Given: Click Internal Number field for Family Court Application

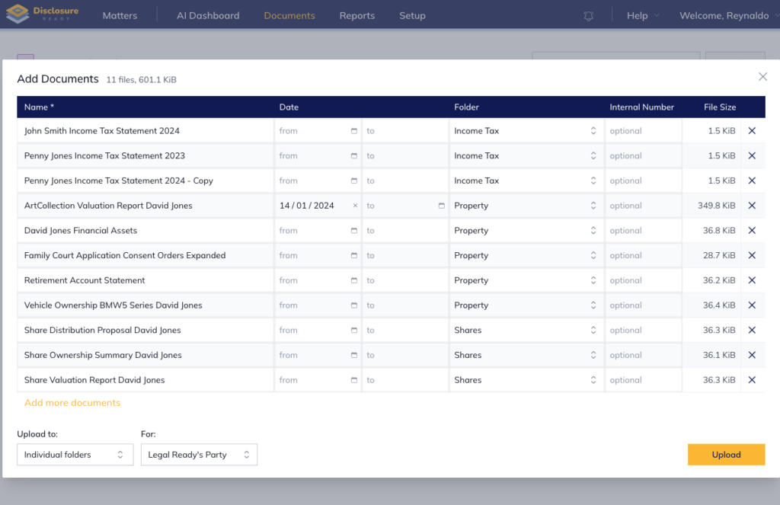Looking at the screenshot, I should coord(643,255).
